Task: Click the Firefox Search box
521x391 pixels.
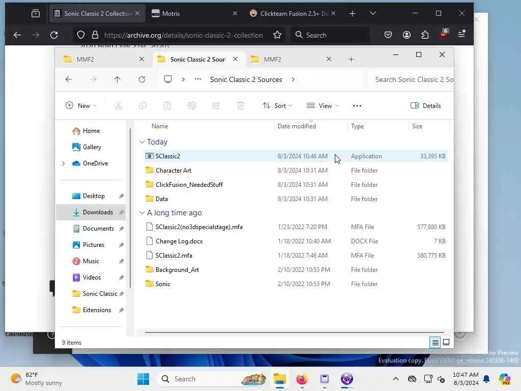Action: [330, 35]
